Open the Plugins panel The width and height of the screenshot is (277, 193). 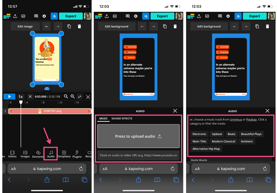(x=77, y=154)
